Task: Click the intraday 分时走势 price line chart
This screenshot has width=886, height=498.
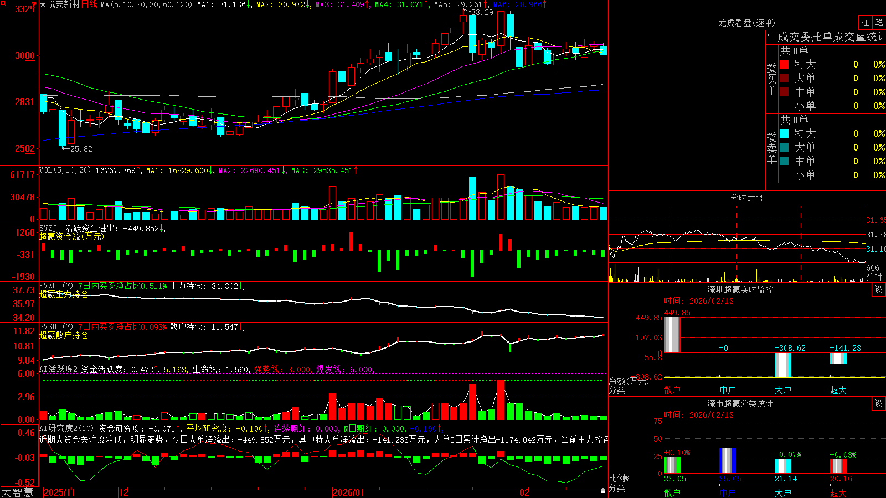Action: click(x=737, y=245)
